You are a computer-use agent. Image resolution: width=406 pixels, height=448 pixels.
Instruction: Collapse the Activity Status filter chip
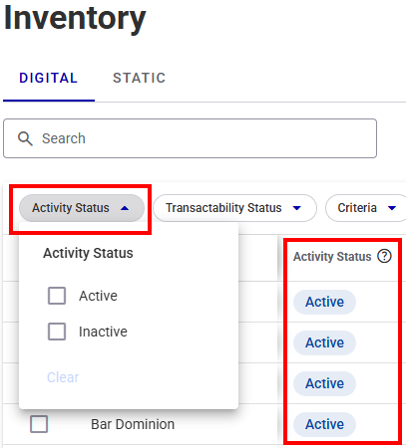(x=82, y=208)
